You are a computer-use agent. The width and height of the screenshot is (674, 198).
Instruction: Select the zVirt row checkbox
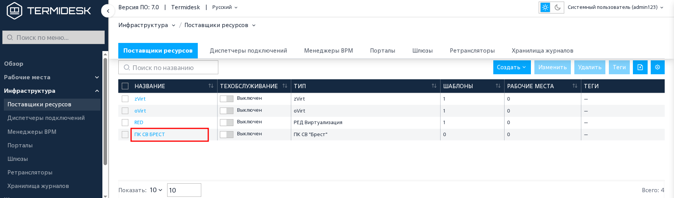(125, 99)
